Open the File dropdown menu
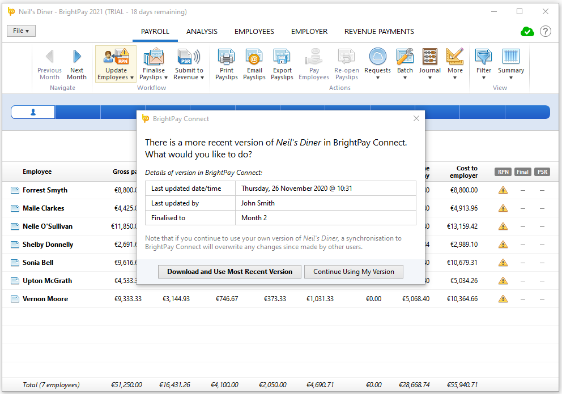This screenshot has height=394, width=562. click(x=21, y=31)
